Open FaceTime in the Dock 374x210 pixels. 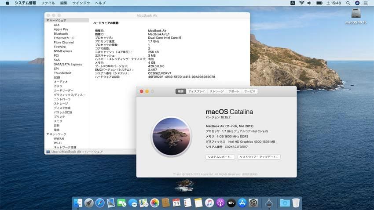click(x=122, y=203)
